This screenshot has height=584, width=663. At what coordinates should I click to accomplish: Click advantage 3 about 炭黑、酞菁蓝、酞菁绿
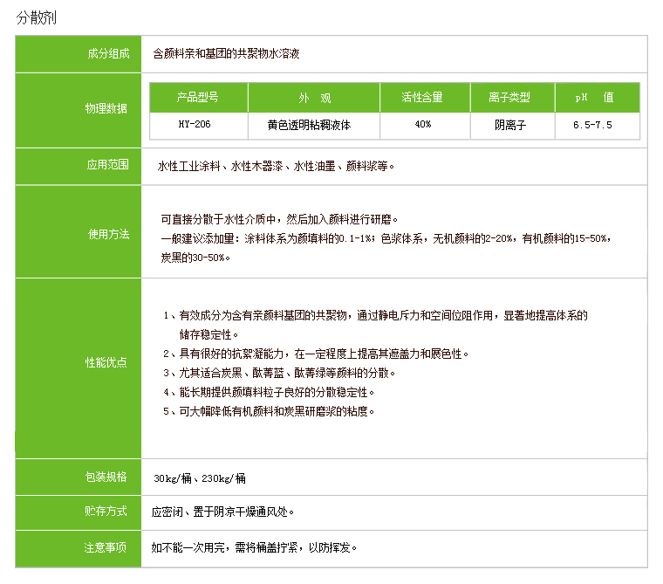pos(279,373)
